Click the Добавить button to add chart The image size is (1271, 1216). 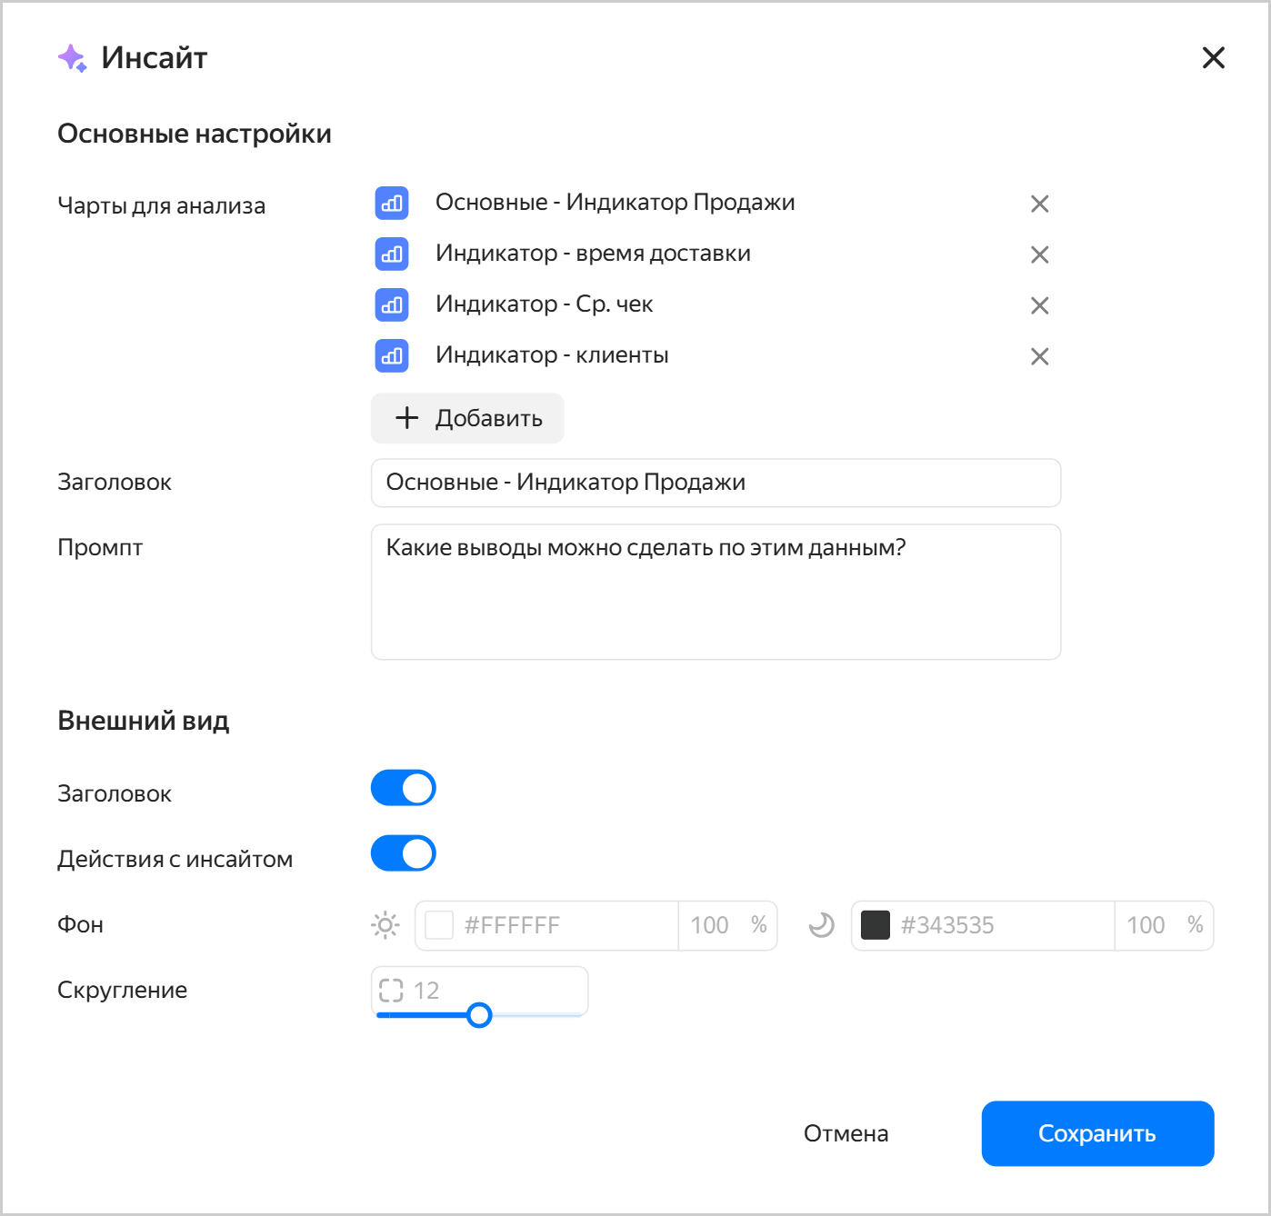coord(467,418)
